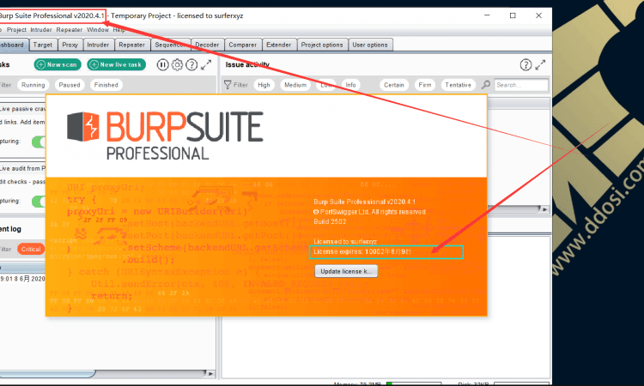This screenshot has width=644, height=386.
Task: Toggle Medium severity filter
Action: tap(295, 85)
